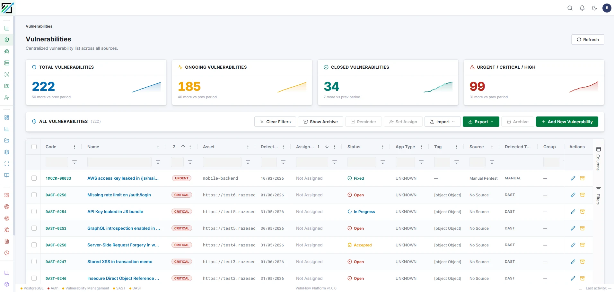Open the folder sidebar icon
Screen dimensions: 614x292
click(x=7, y=141)
